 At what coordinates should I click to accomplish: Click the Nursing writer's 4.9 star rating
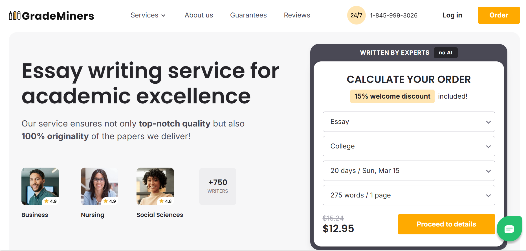tap(110, 201)
